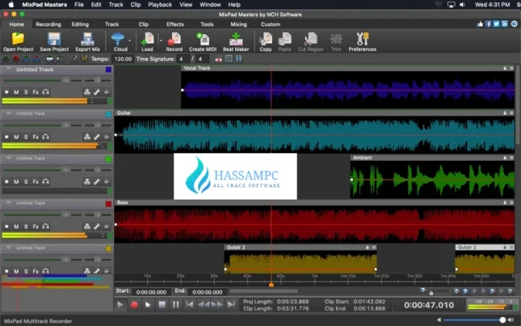The image size is (521, 326).
Task: Click the grid icon after Time Signature
Action: coord(229,59)
